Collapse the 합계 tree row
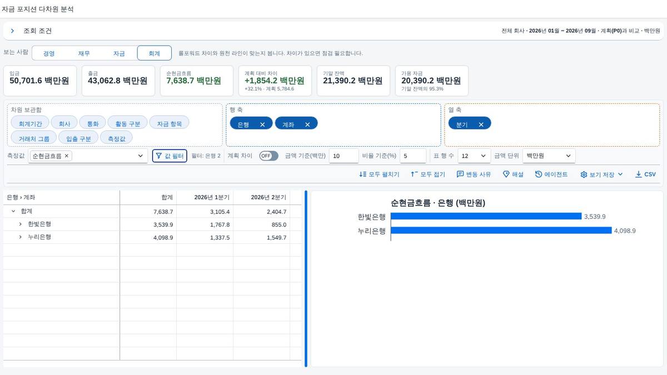The height and width of the screenshot is (375, 667). coord(13,211)
